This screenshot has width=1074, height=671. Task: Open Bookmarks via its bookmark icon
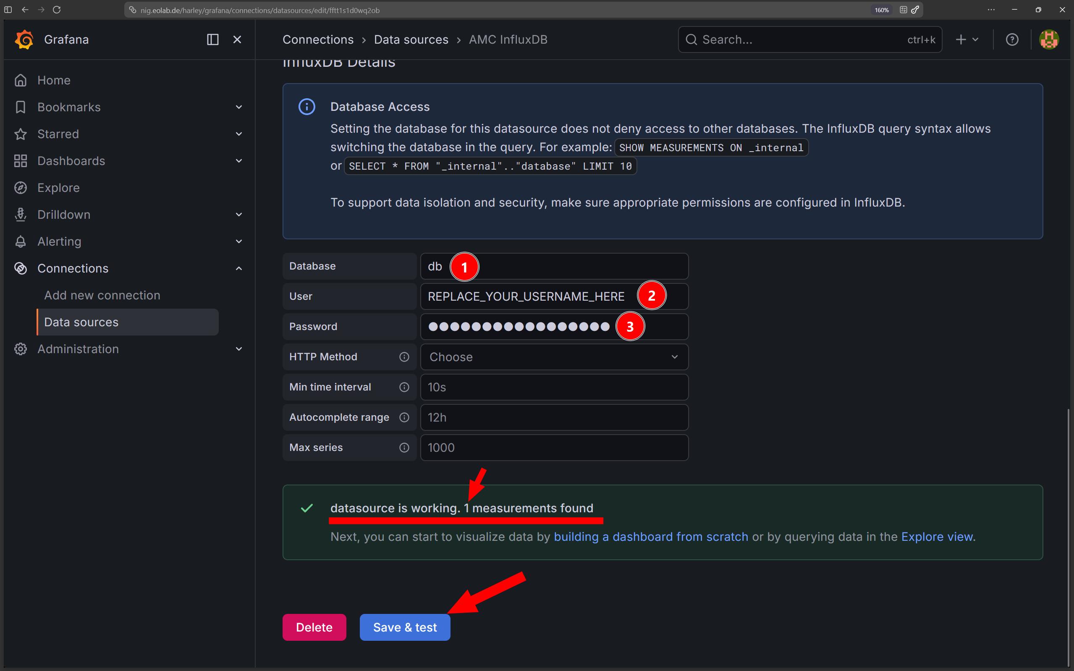21,107
